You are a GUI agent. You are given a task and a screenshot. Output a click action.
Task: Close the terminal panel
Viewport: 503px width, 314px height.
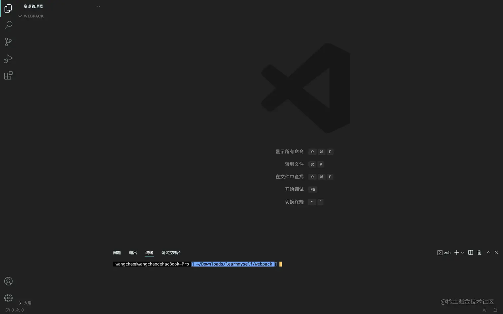496,252
